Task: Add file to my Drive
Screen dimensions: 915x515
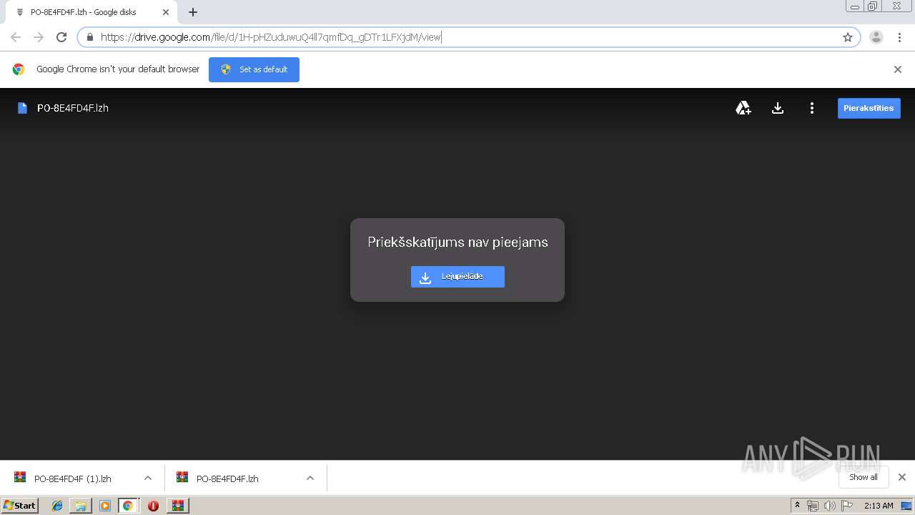Action: (743, 108)
